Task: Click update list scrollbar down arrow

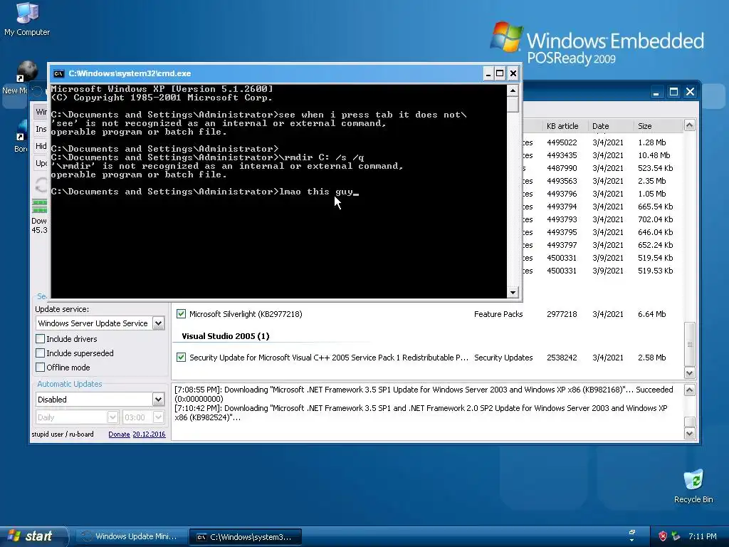Action: pos(689,373)
